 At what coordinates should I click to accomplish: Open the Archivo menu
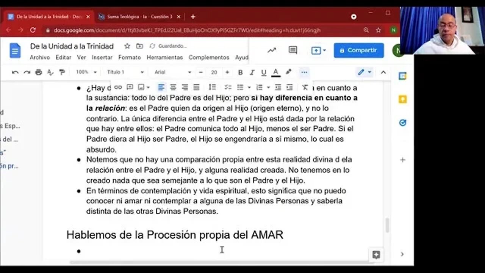coord(40,57)
